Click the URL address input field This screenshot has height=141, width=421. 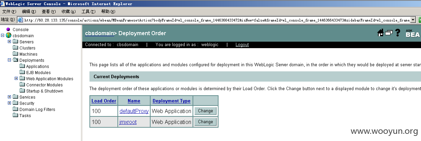click(217, 20)
